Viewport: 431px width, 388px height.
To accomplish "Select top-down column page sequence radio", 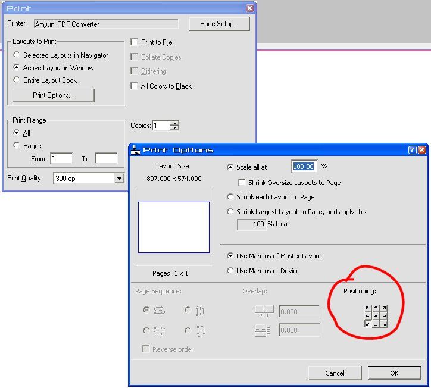I will 188,310.
